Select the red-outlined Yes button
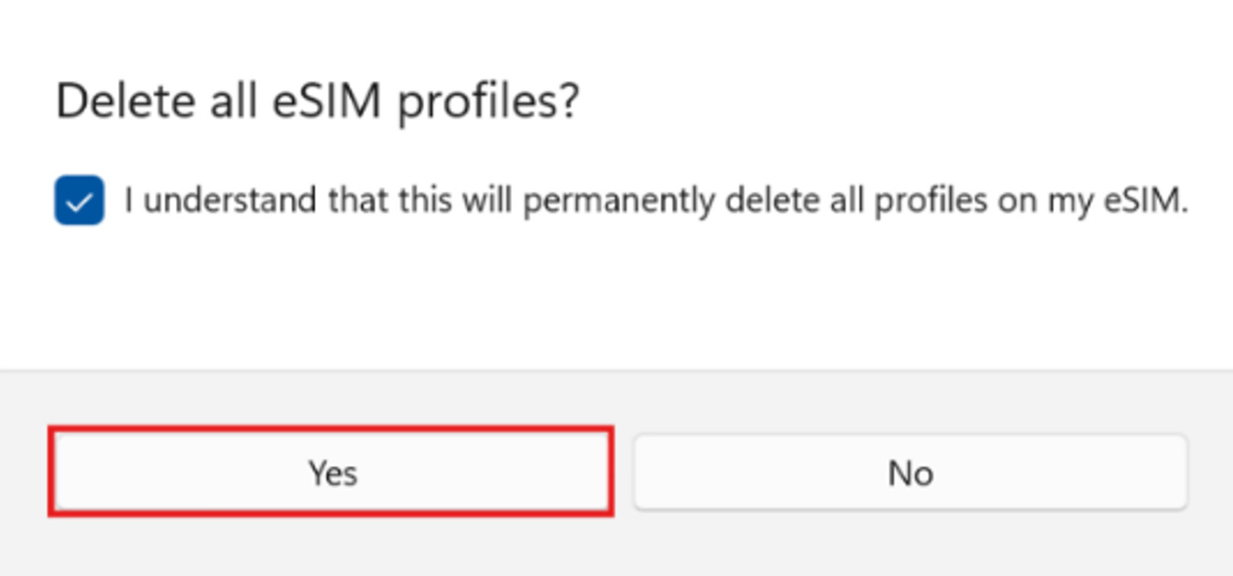 (331, 472)
